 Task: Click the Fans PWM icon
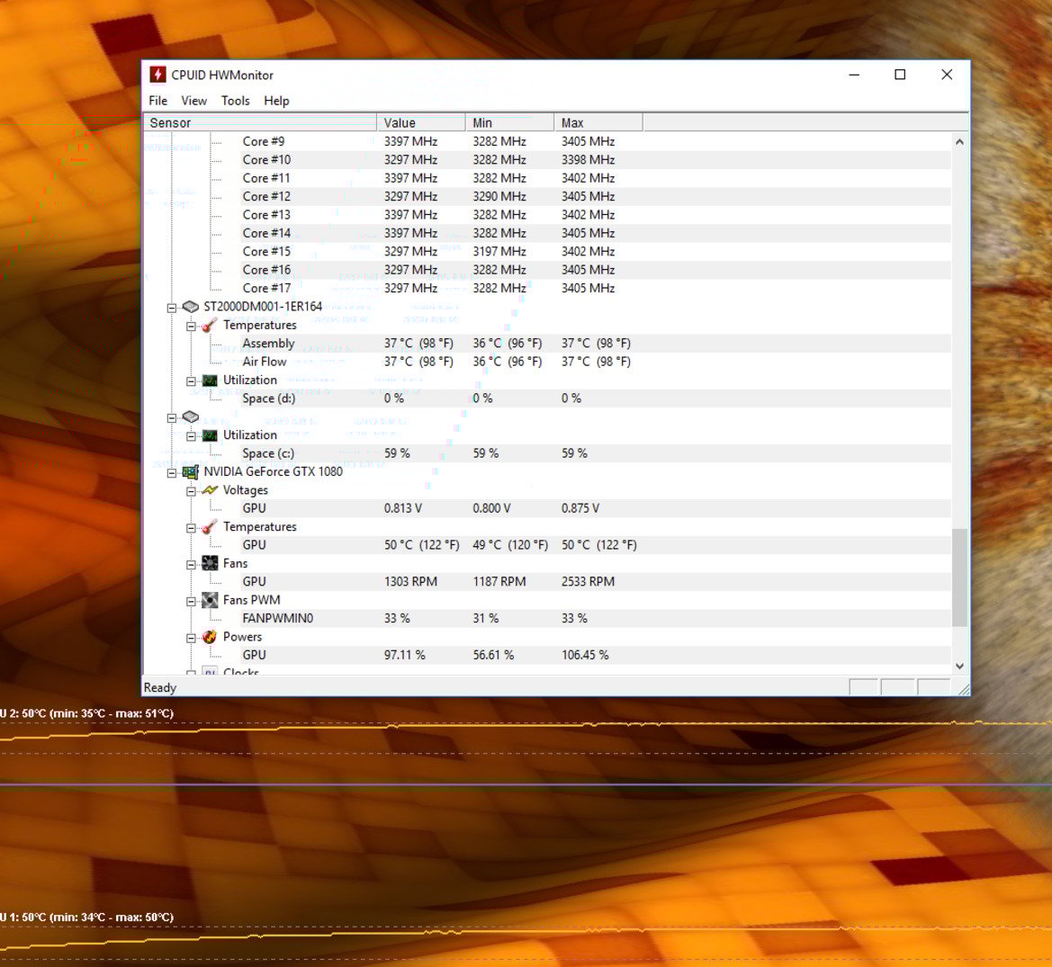coord(210,600)
